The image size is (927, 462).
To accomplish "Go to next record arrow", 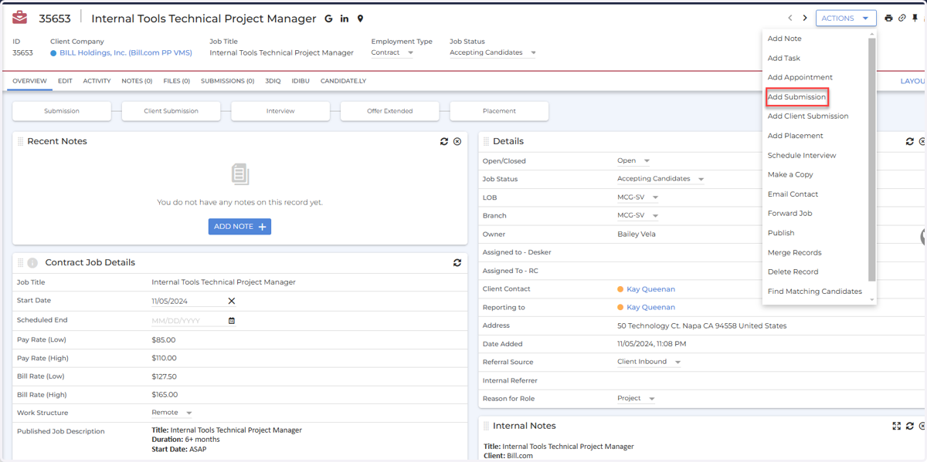I will click(x=805, y=18).
